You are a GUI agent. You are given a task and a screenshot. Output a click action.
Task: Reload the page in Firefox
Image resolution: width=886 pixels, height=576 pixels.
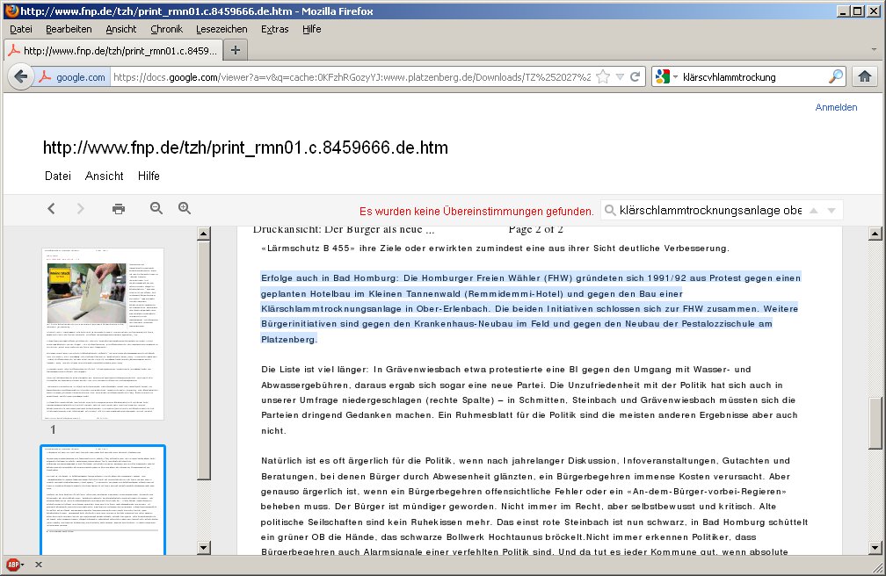click(635, 76)
